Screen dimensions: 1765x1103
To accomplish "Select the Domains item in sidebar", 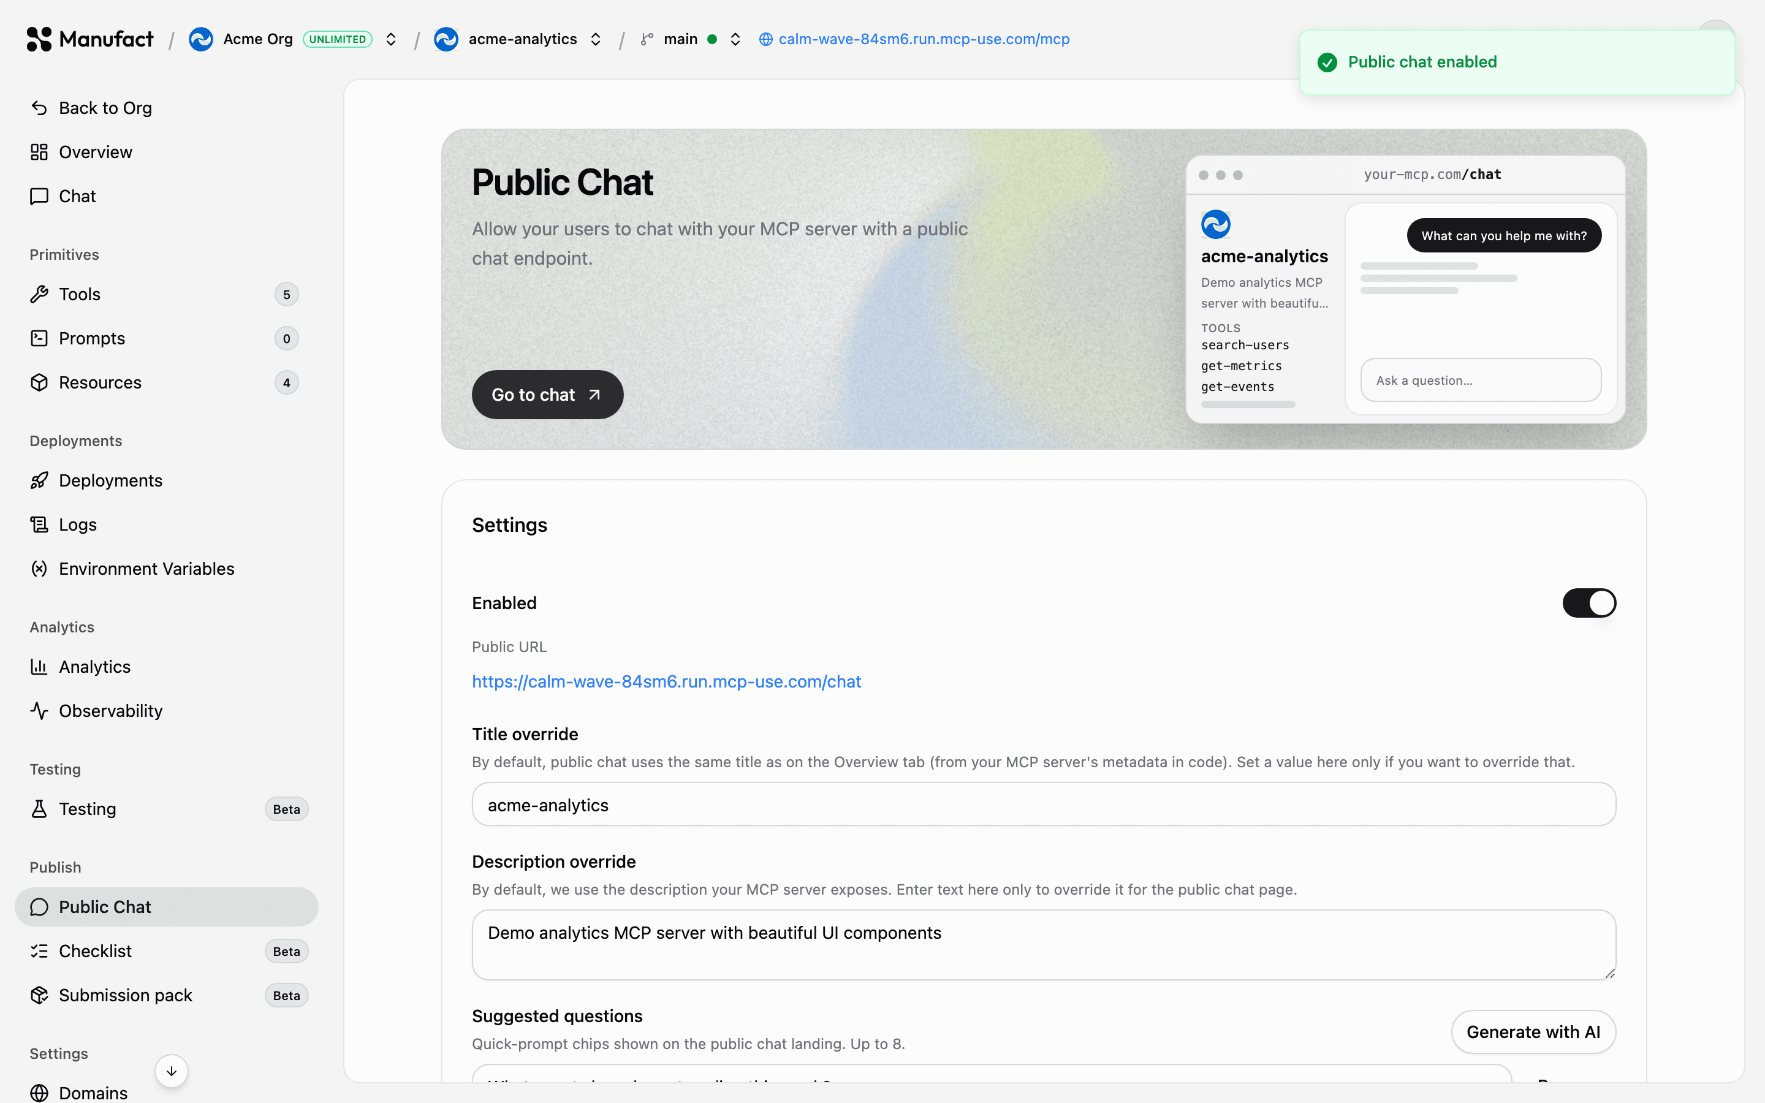I will 166,1092.
